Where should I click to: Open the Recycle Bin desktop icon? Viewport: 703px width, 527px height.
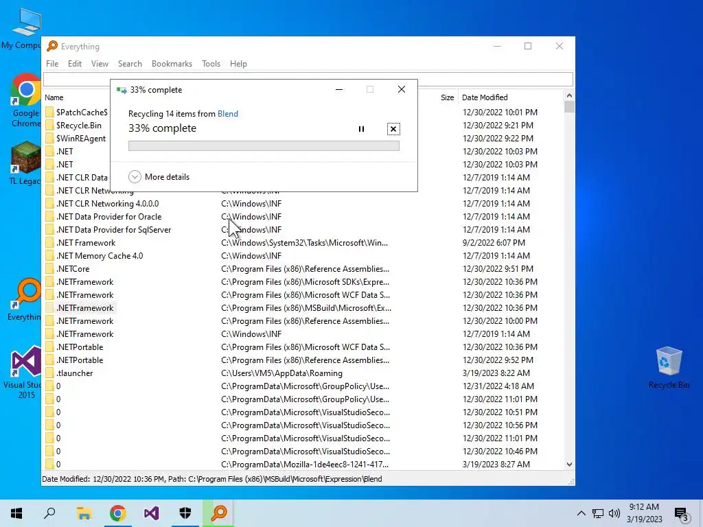(x=669, y=368)
